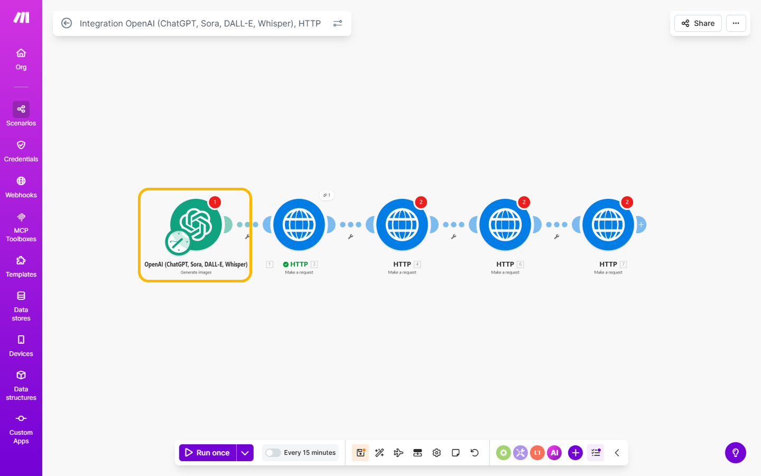Click the auto-align magic wand icon
Screen dimensions: 761x476
point(379,453)
